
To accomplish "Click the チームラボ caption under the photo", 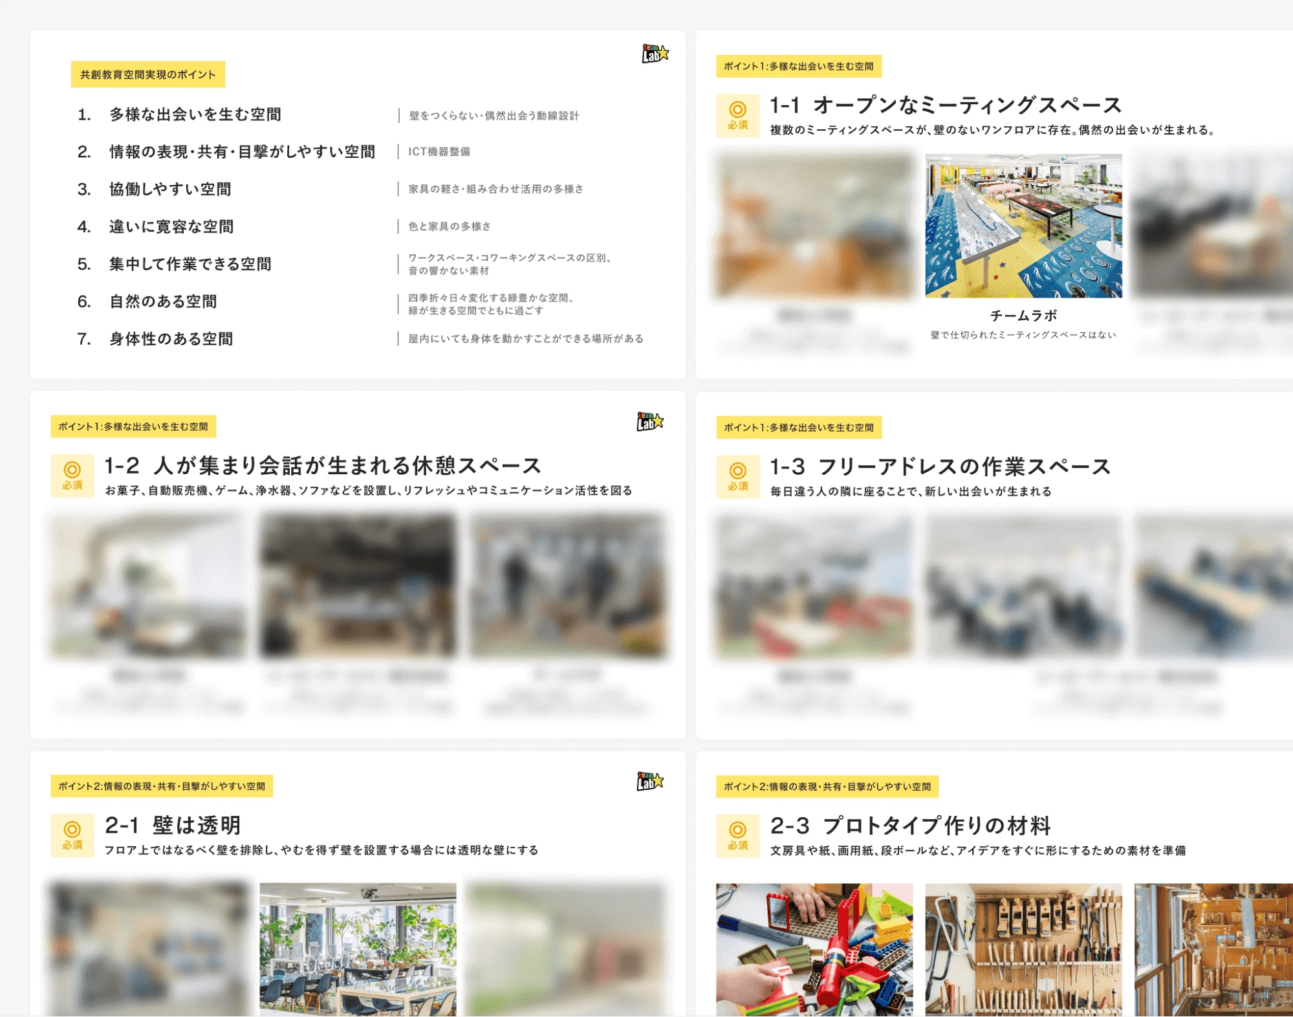I will pos(1023,316).
